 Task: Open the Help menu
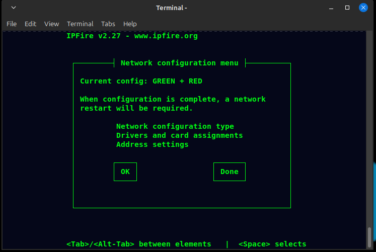(x=130, y=24)
